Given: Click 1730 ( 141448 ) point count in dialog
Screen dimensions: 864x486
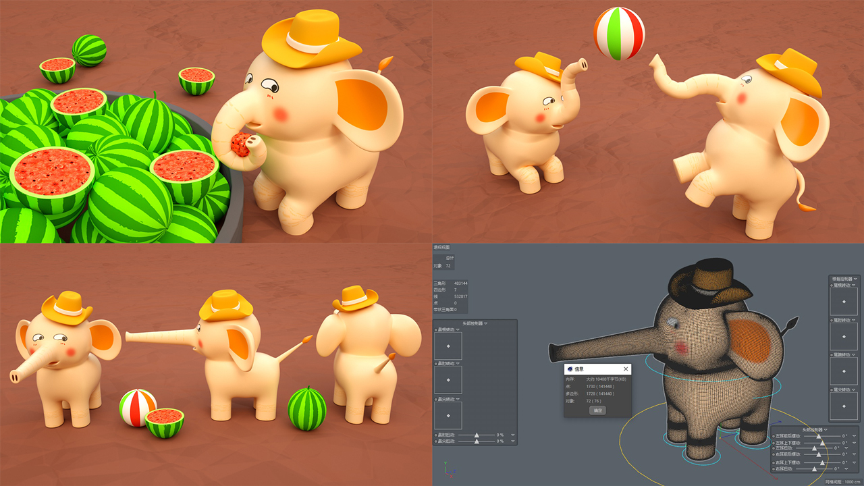Looking at the screenshot, I should click(x=599, y=386).
